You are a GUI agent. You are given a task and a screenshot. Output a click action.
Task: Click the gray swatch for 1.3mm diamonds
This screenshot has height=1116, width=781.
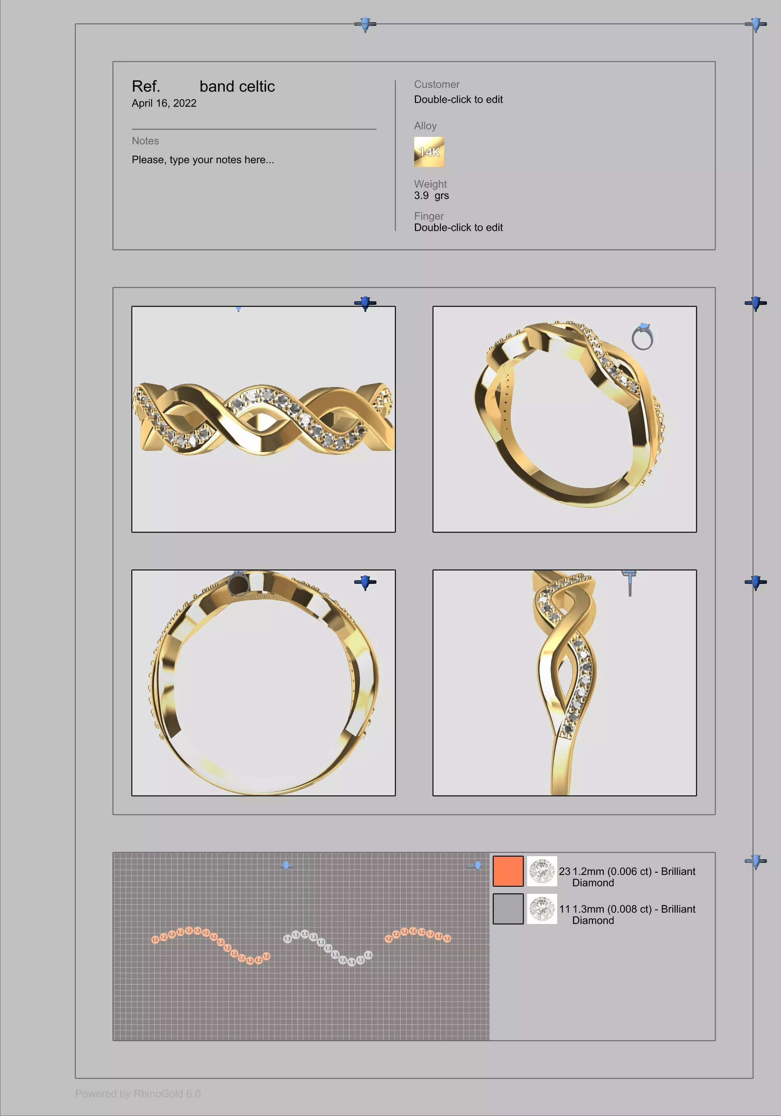(x=508, y=909)
